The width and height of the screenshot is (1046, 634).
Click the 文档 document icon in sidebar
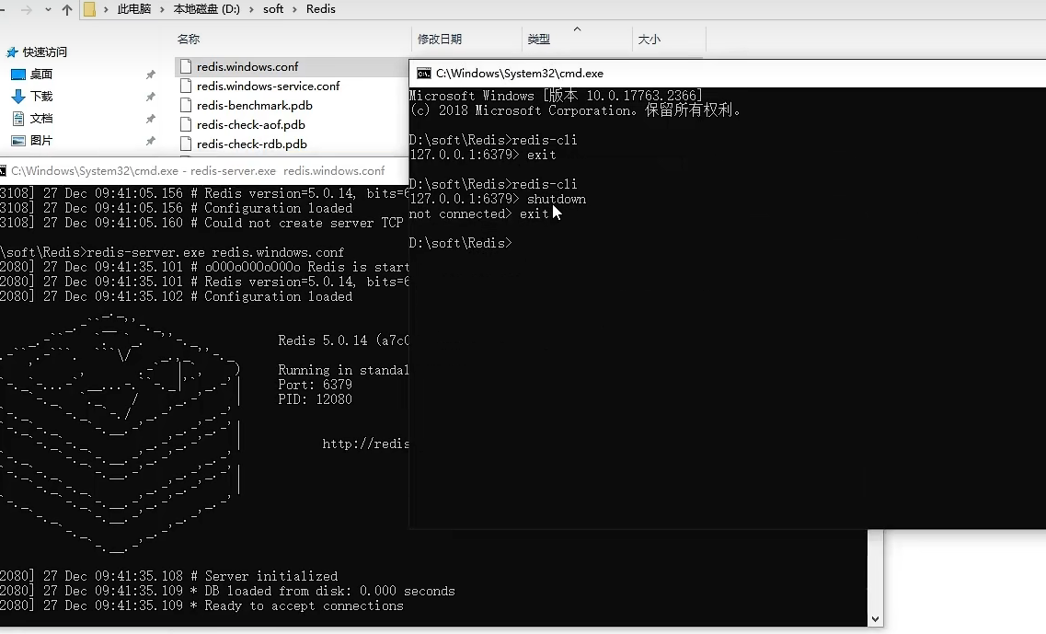tap(18, 118)
